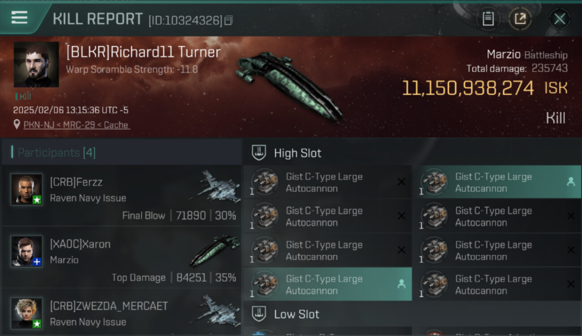582x336 pixels.
Task: Select the Marzio Battleship ship name
Action: pos(527,55)
